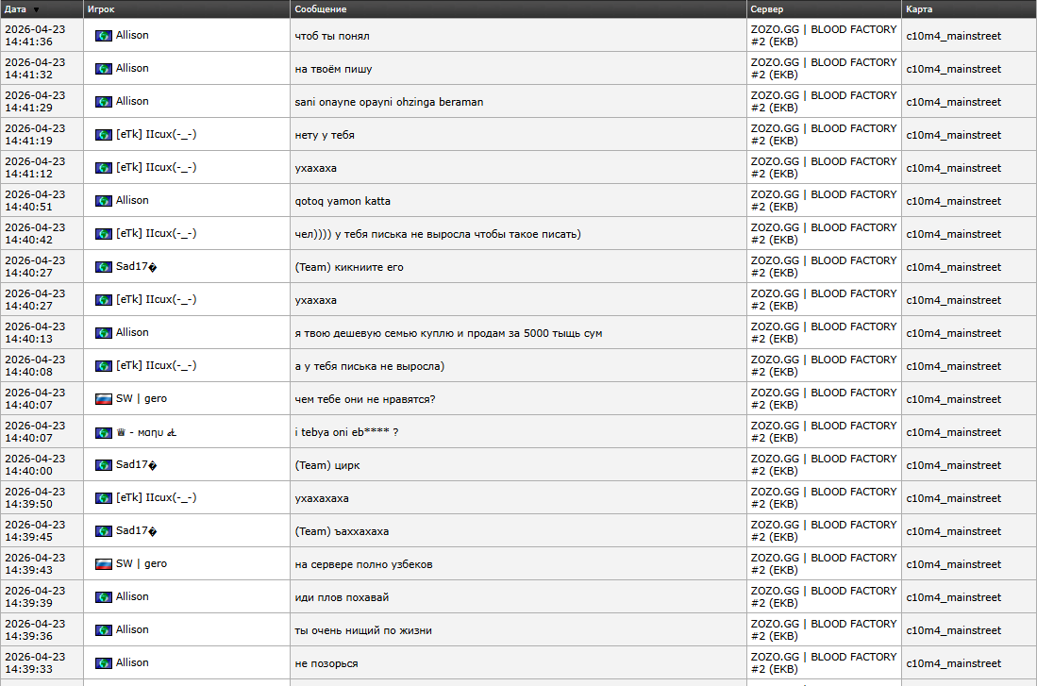Click the timestamp 2026-04-23 14:40:13
Viewport: 1037px width, 686px height.
[x=35, y=333]
